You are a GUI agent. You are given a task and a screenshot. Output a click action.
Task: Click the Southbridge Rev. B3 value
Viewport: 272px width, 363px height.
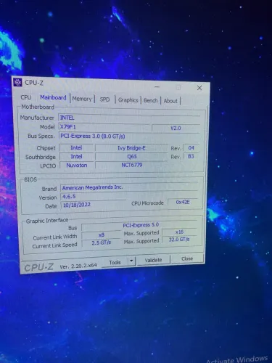tap(191, 156)
